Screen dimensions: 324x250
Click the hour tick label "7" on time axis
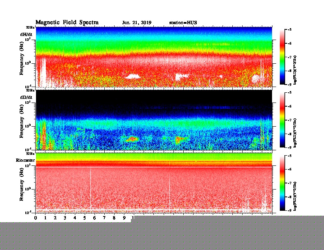point(104,218)
